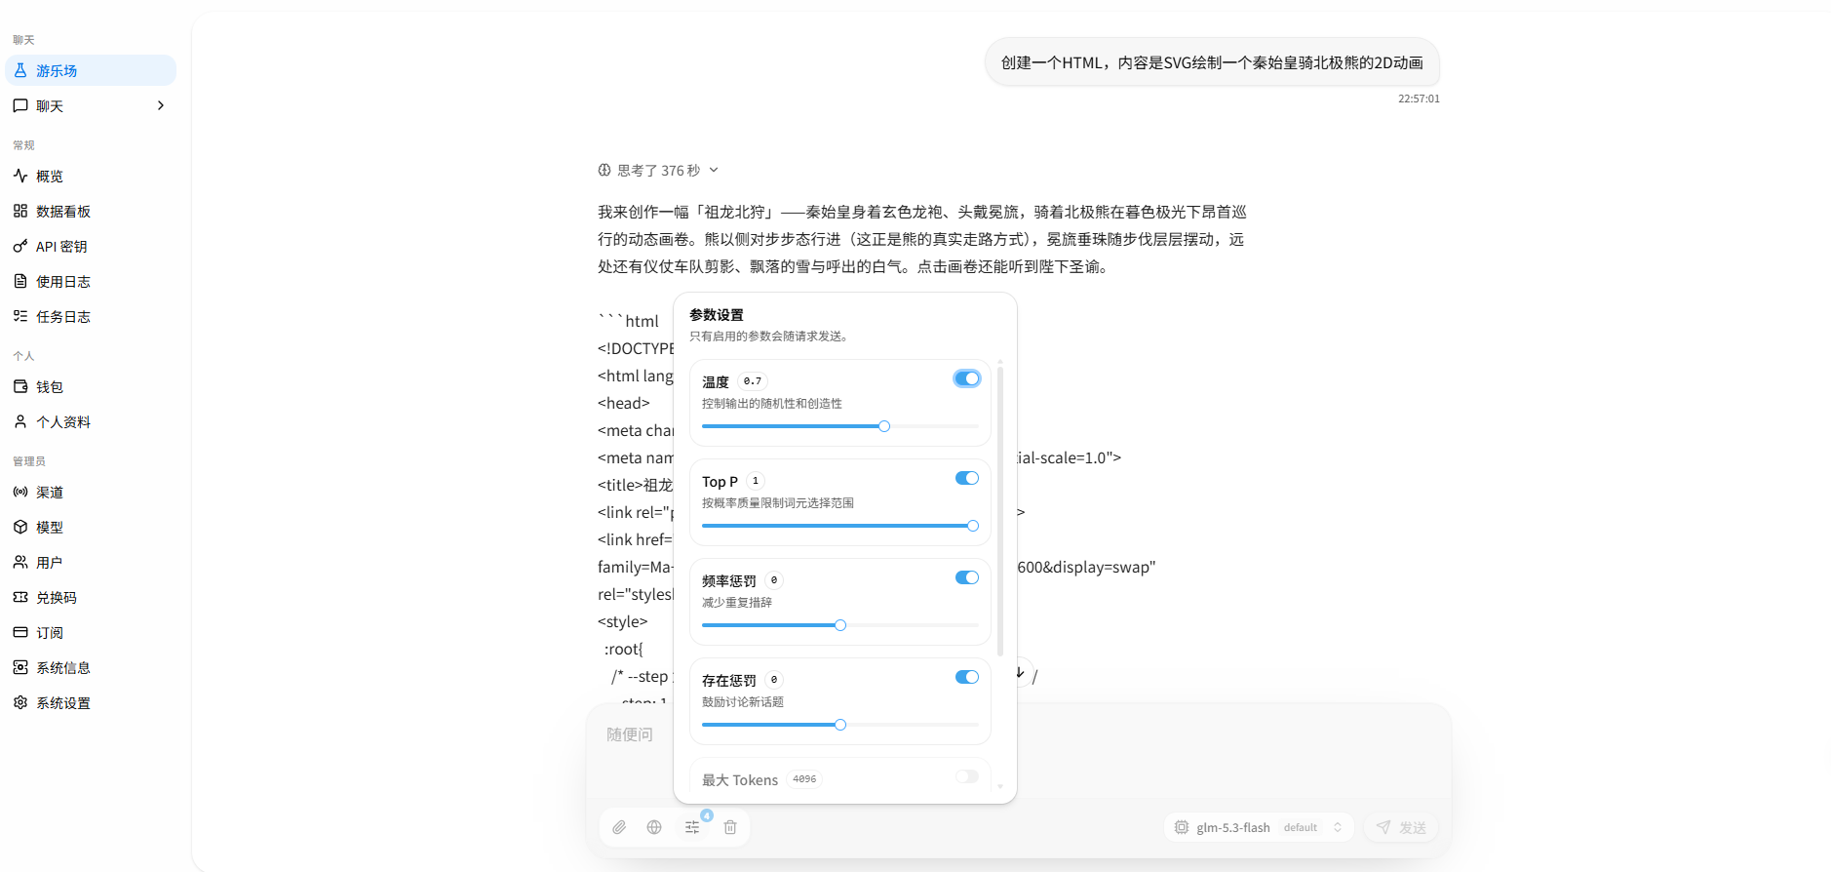Click the 系统信息 icon

point(20,667)
